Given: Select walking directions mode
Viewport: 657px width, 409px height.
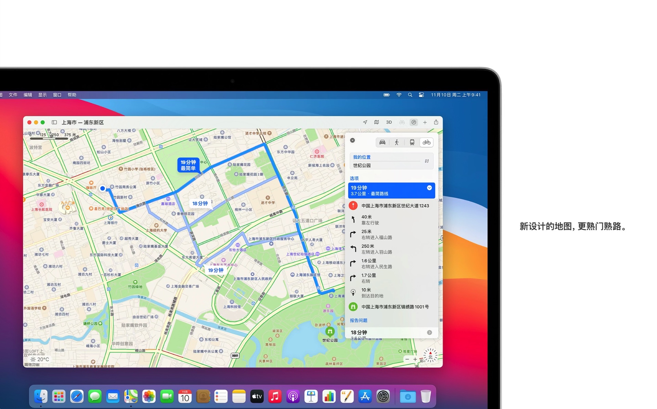Looking at the screenshot, I should (x=397, y=142).
